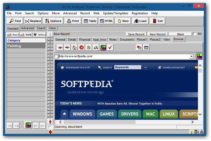Open the Registration menu
The height and width of the screenshot is (141, 211).
(x=140, y=13)
